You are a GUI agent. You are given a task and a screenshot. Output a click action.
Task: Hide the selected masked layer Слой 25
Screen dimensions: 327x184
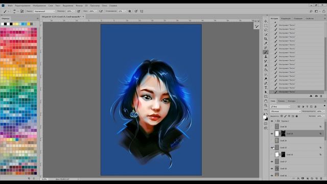(x=272, y=134)
